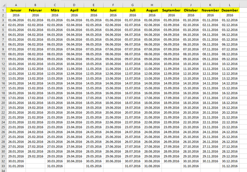The width and height of the screenshot is (247, 172).
Task: Select cell 14.08.2016
Action: click(152, 83)
